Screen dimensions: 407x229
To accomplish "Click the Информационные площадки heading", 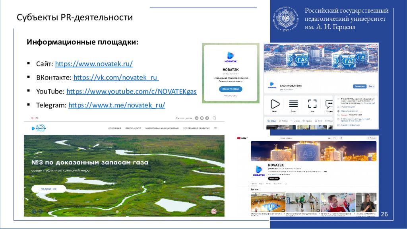I will pos(83,42).
